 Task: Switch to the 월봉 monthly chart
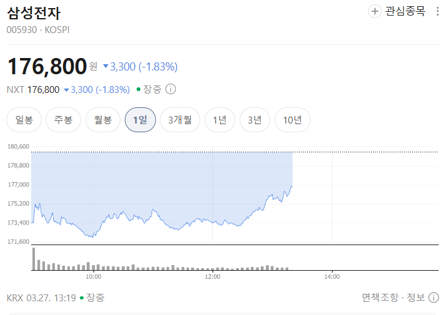point(102,120)
